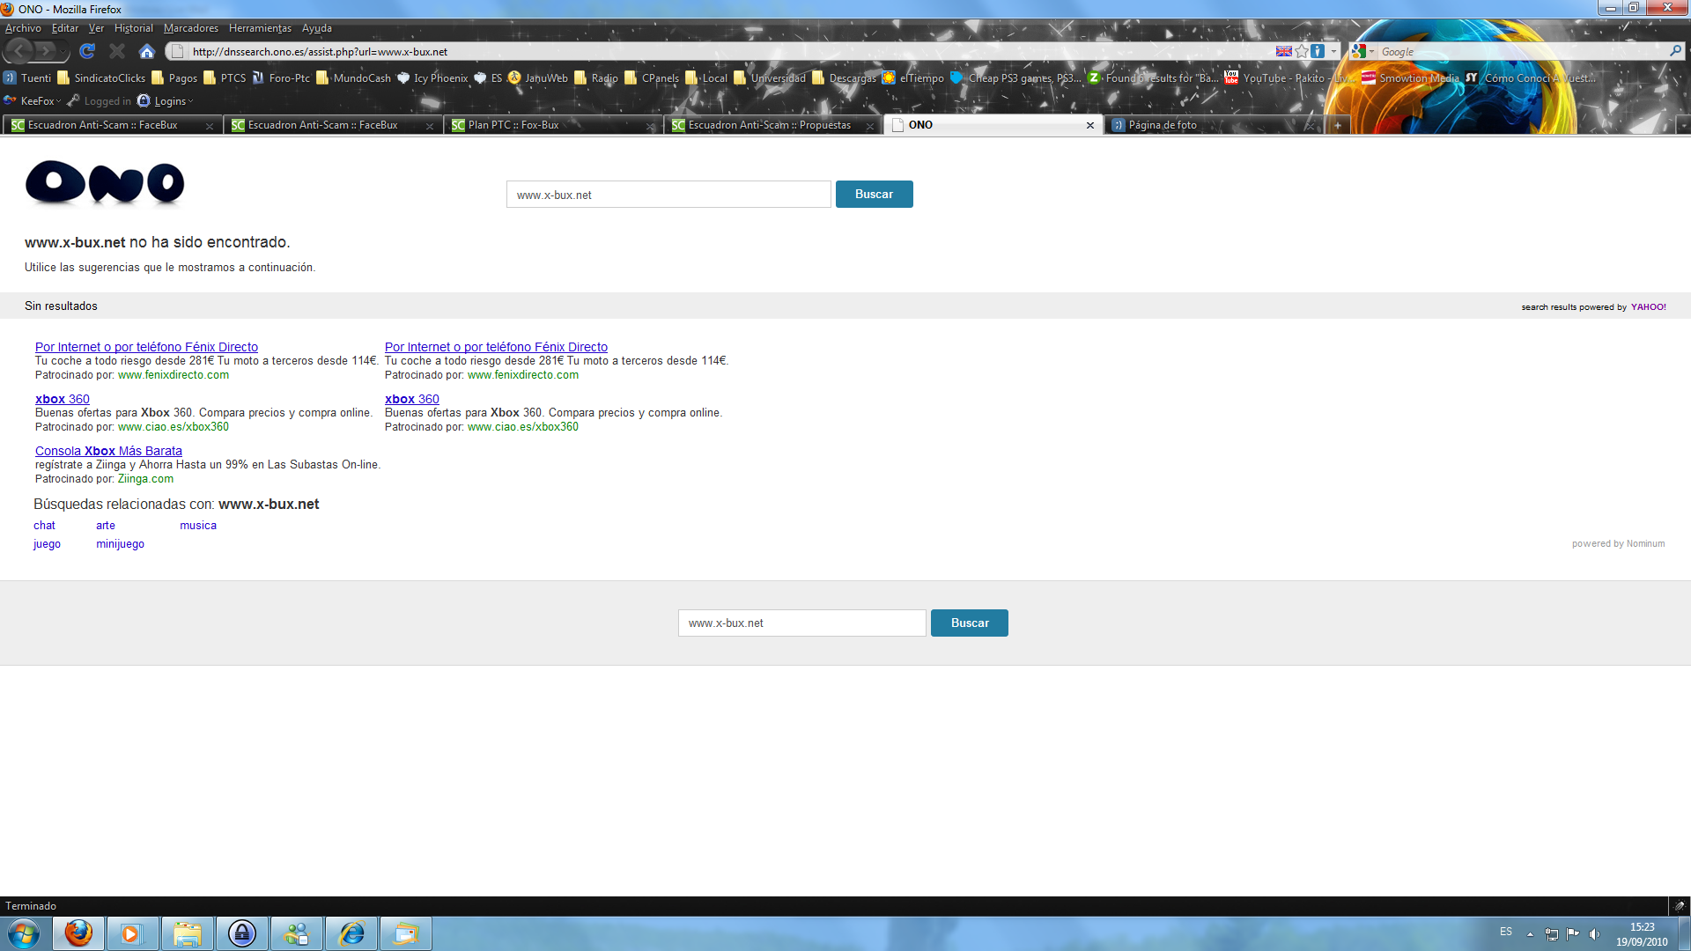Viewport: 1691px width, 951px height.
Task: Click the search magnifier in the Google box
Action: (1675, 51)
